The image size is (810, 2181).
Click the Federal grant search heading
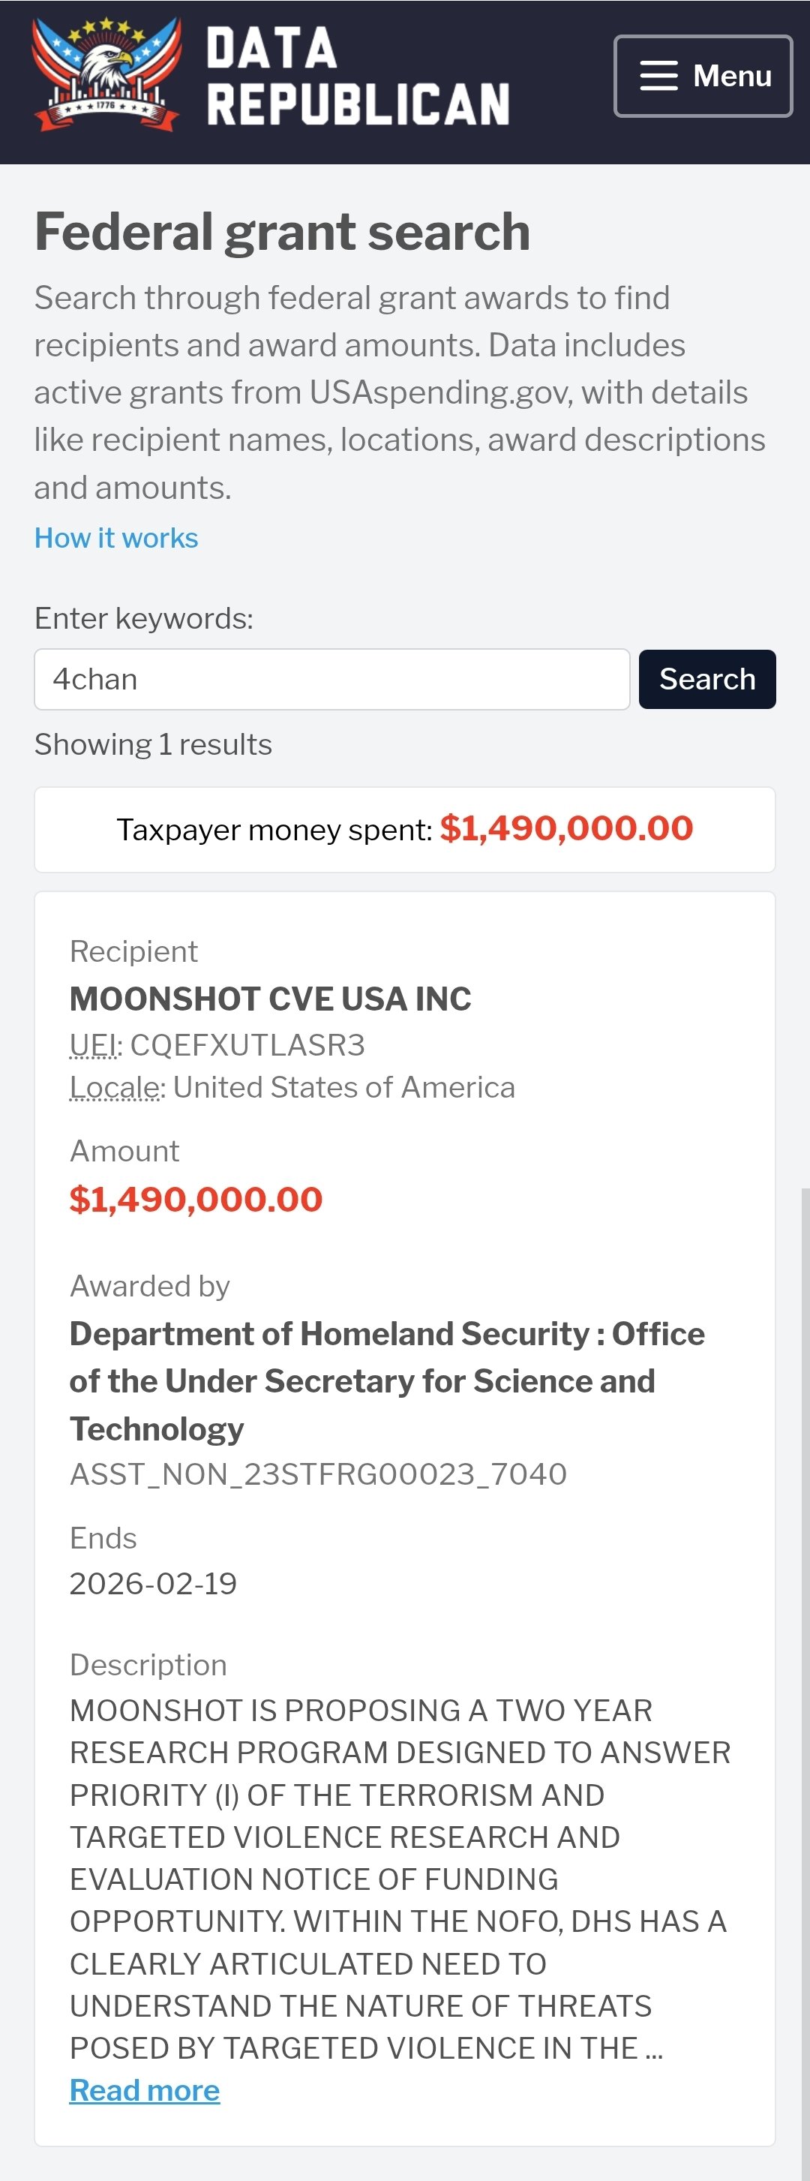point(282,232)
